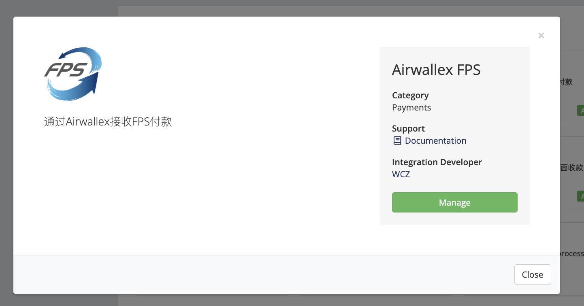
Task: Click the green button peeking at right edge
Action: pos(582,110)
